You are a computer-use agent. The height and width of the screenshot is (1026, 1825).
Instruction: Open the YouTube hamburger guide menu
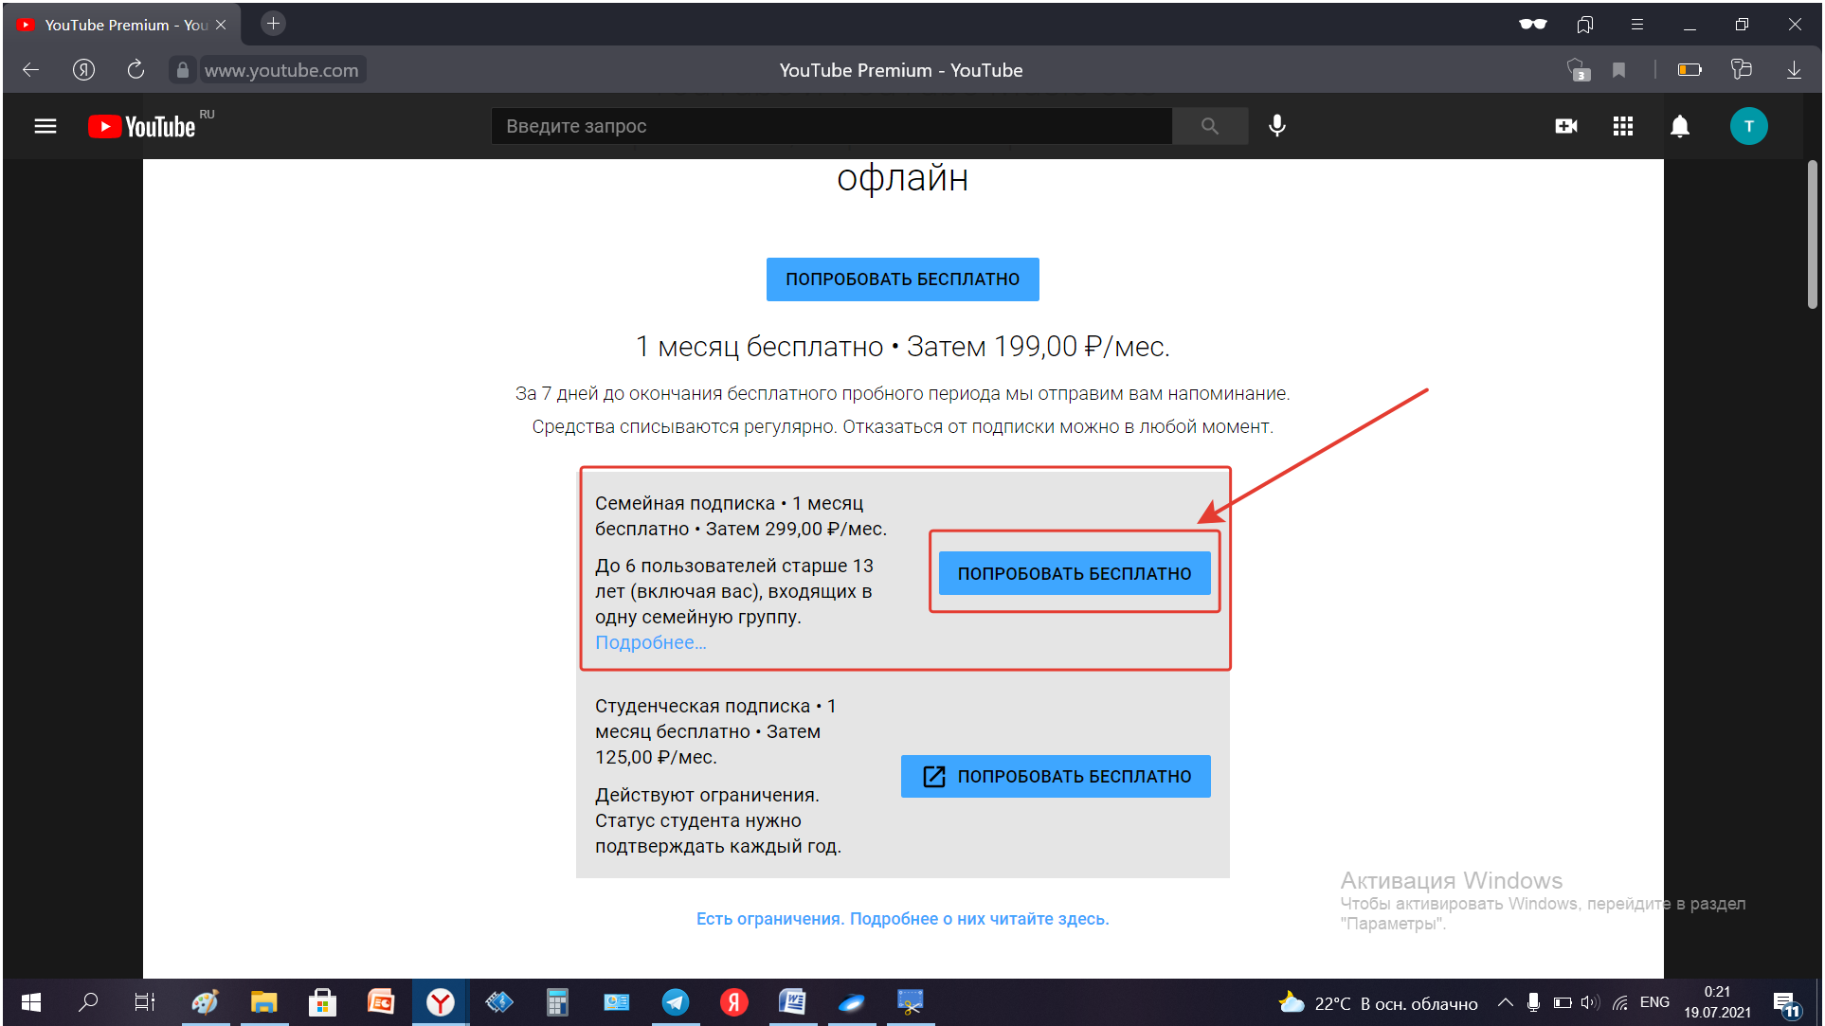45,126
